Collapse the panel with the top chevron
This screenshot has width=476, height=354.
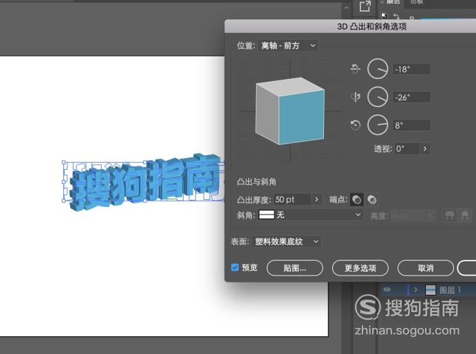pos(347,8)
